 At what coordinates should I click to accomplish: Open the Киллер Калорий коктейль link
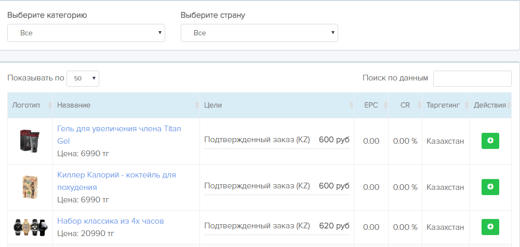pyautogui.click(x=117, y=181)
